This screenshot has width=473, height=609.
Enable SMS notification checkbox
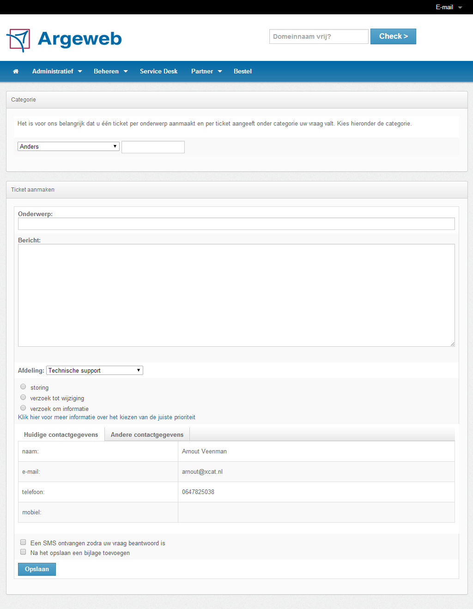pyautogui.click(x=23, y=543)
